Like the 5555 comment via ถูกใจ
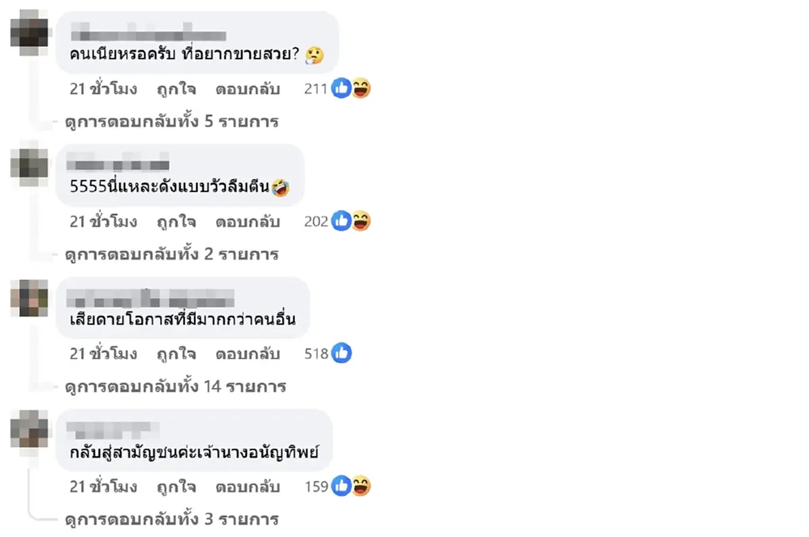Screen dimensions: 809x537 [x=176, y=222]
